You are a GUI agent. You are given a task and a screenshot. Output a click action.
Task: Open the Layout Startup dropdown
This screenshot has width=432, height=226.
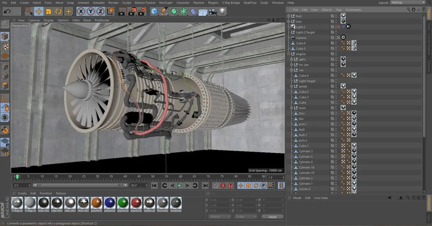pyautogui.click(x=407, y=3)
